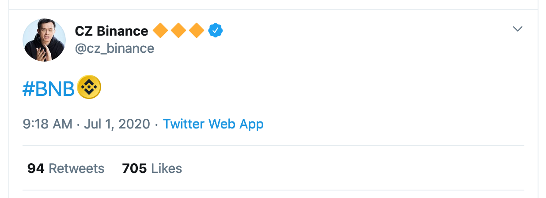Open the #BNB hashtag
Screen dimensions: 546x198
click(49, 89)
